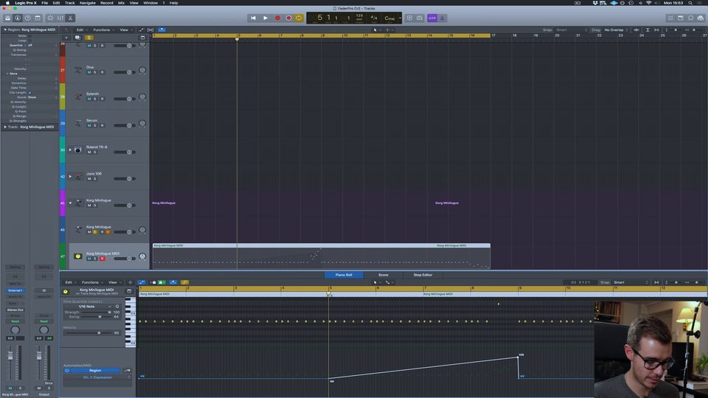Open Smart Controls icon
This screenshot has width=708, height=398.
(50, 18)
